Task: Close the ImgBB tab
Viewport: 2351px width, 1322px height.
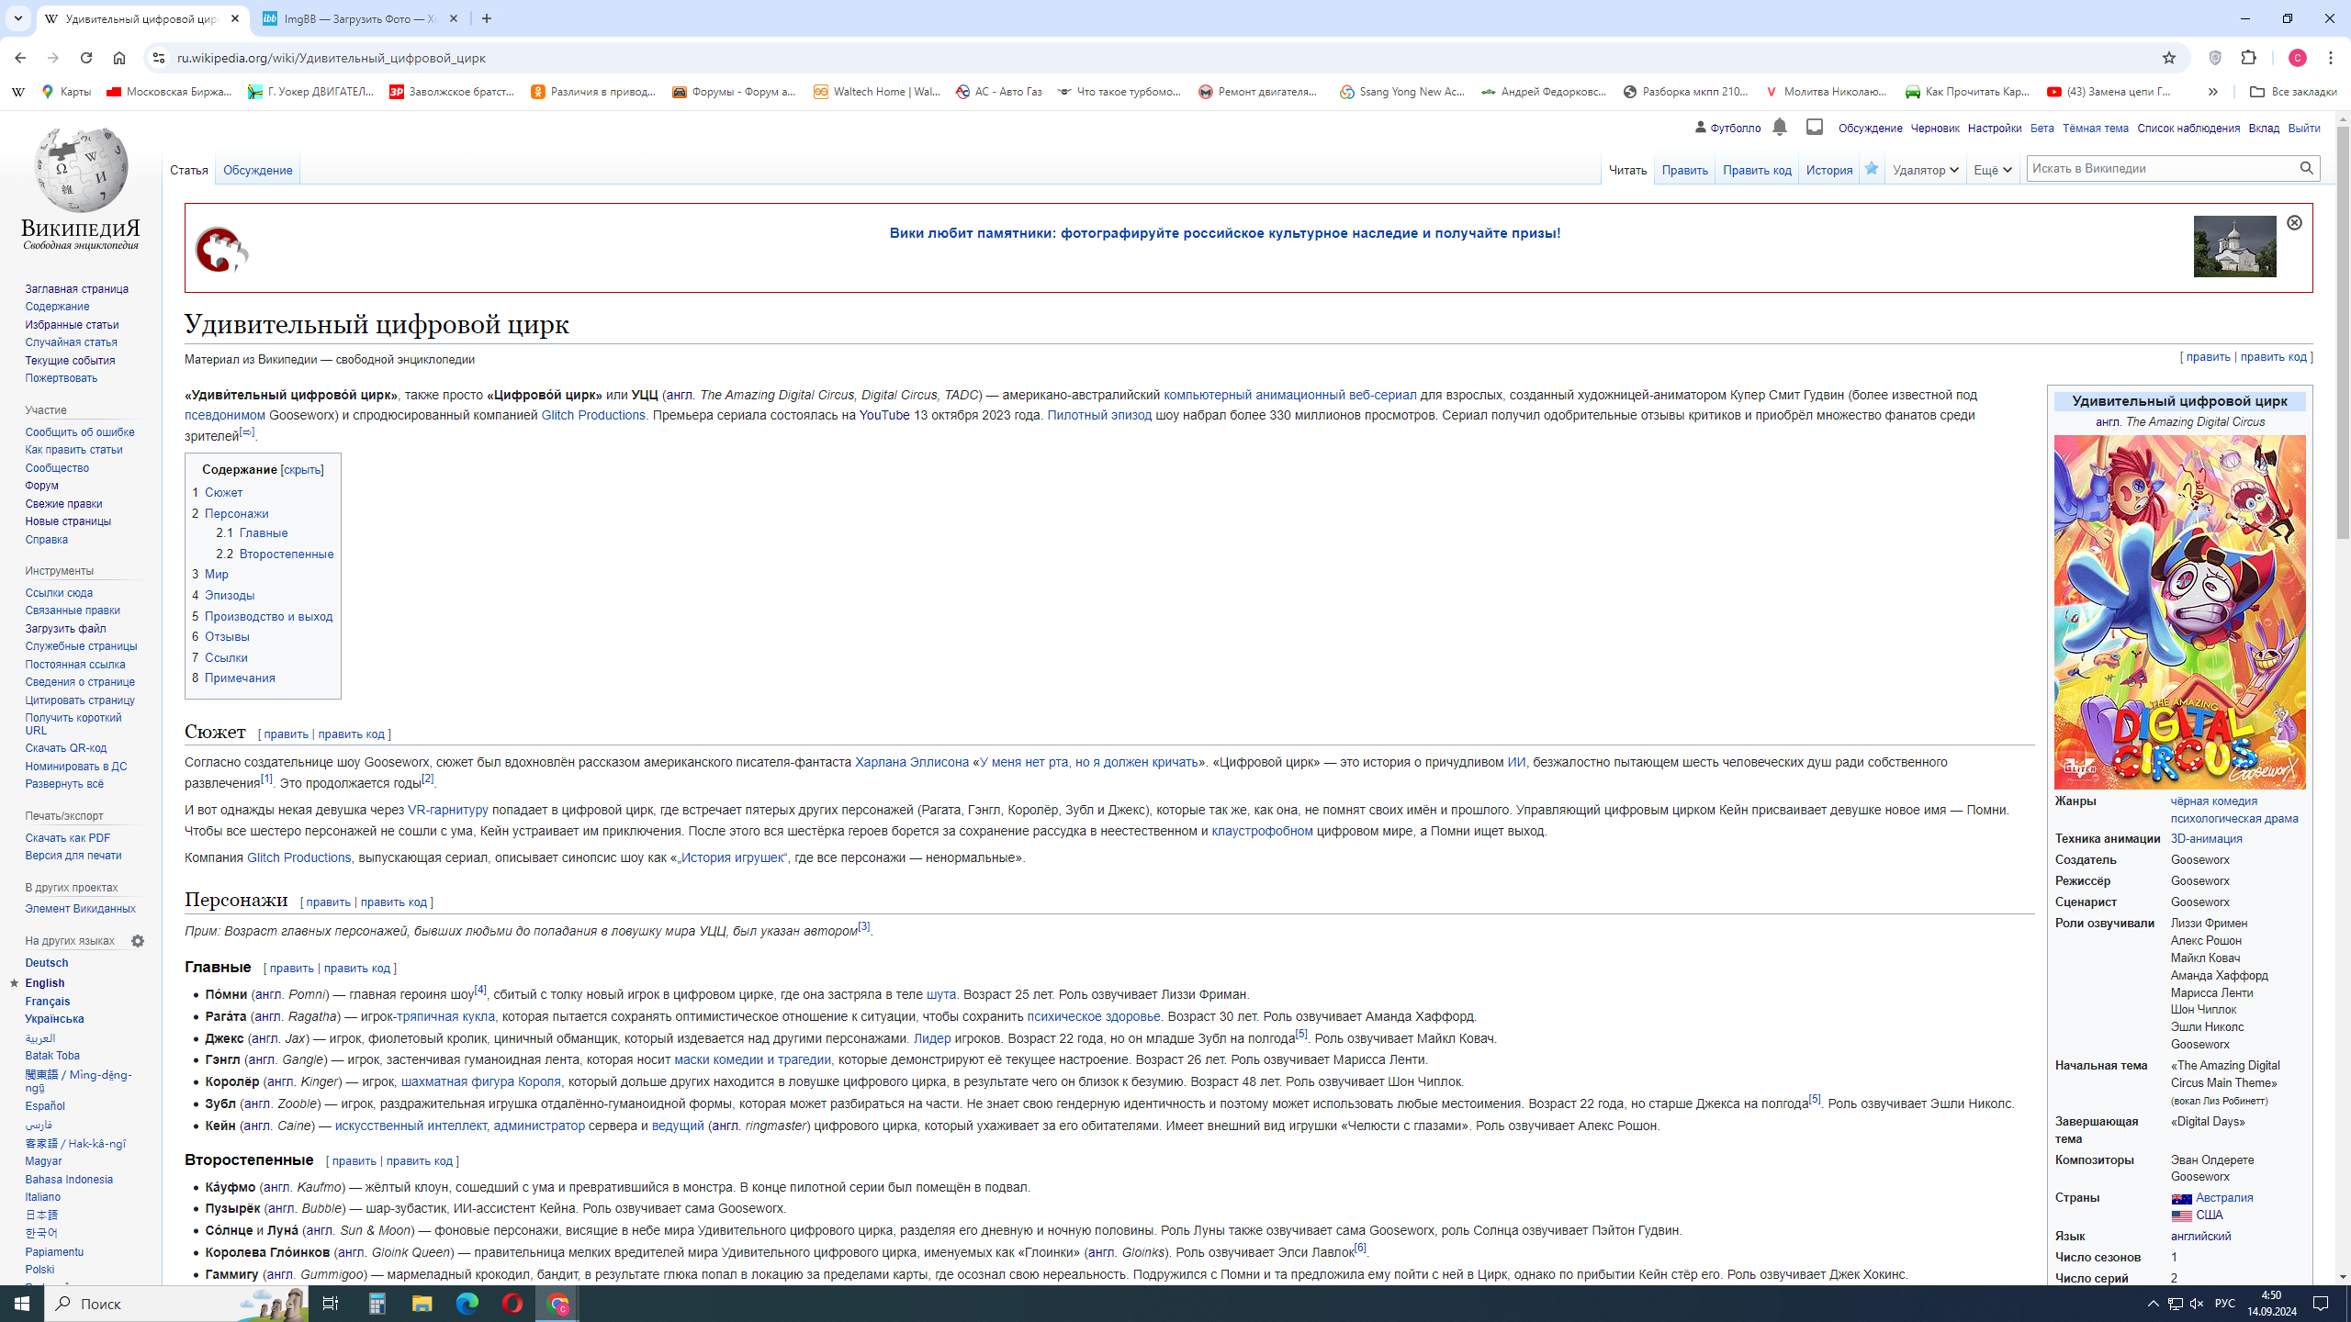Action: tap(454, 18)
